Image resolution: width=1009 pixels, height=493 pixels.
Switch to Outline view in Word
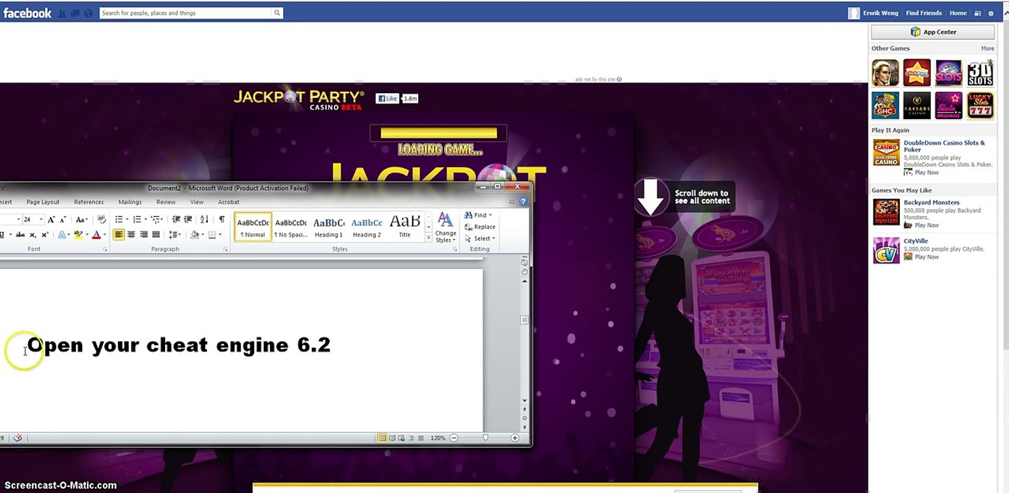click(411, 438)
